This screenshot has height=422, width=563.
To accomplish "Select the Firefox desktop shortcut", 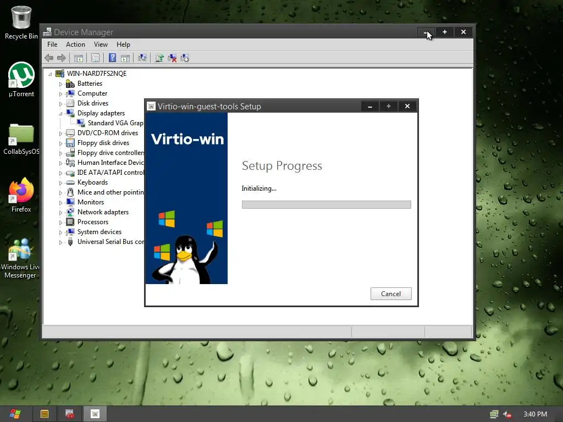I will click(x=21, y=195).
